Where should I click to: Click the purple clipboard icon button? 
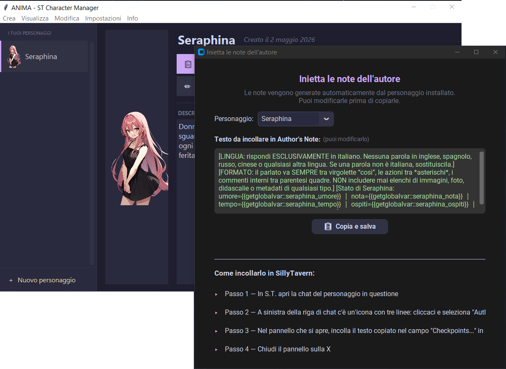click(x=186, y=64)
